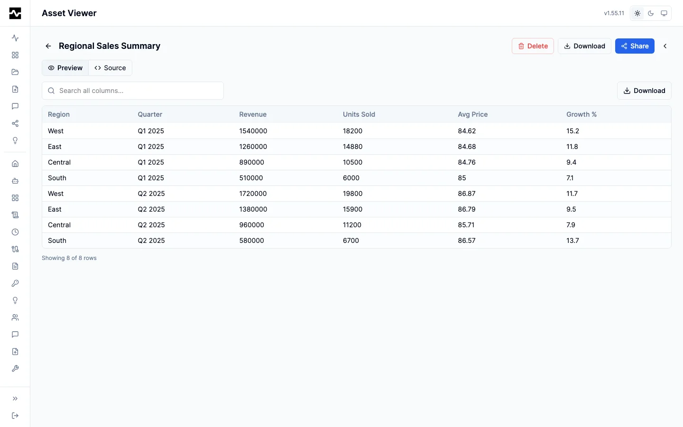Open the API keys icon in sidebar
Image resolution: width=683 pixels, height=427 pixels.
[15, 283]
